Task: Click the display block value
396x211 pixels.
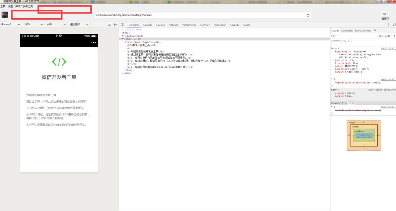Action: [351, 93]
